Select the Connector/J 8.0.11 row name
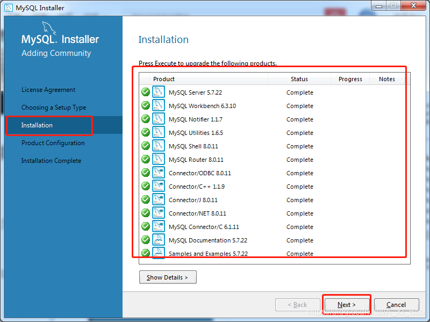This screenshot has height=322, width=430. 193,200
